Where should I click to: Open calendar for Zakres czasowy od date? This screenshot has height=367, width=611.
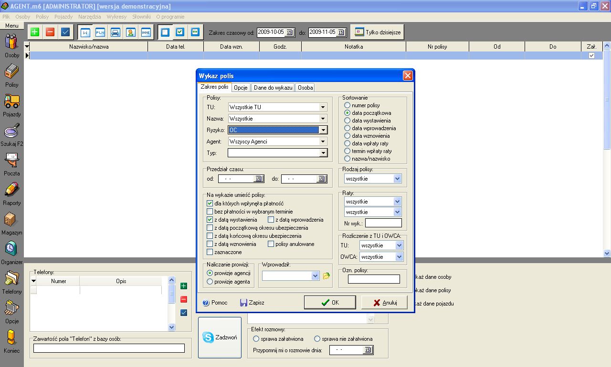tap(289, 32)
